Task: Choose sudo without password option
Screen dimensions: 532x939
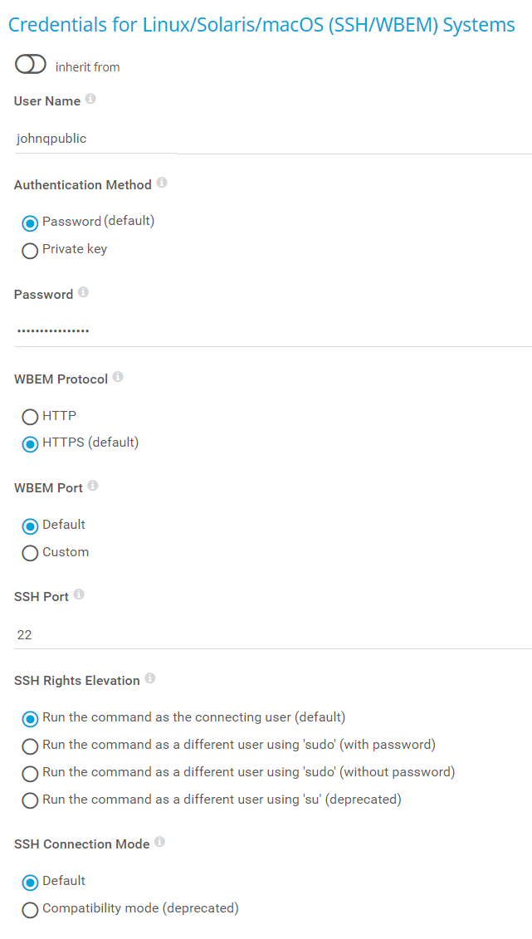Action: pos(30,773)
